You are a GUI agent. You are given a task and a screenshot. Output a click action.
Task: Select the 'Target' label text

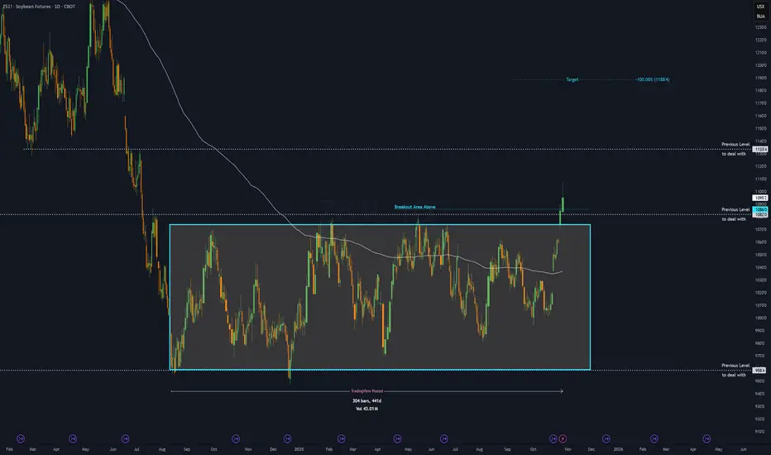[x=572, y=79]
